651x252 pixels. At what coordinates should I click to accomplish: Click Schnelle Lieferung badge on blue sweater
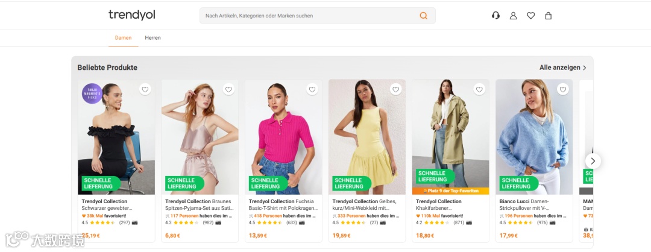coord(518,183)
